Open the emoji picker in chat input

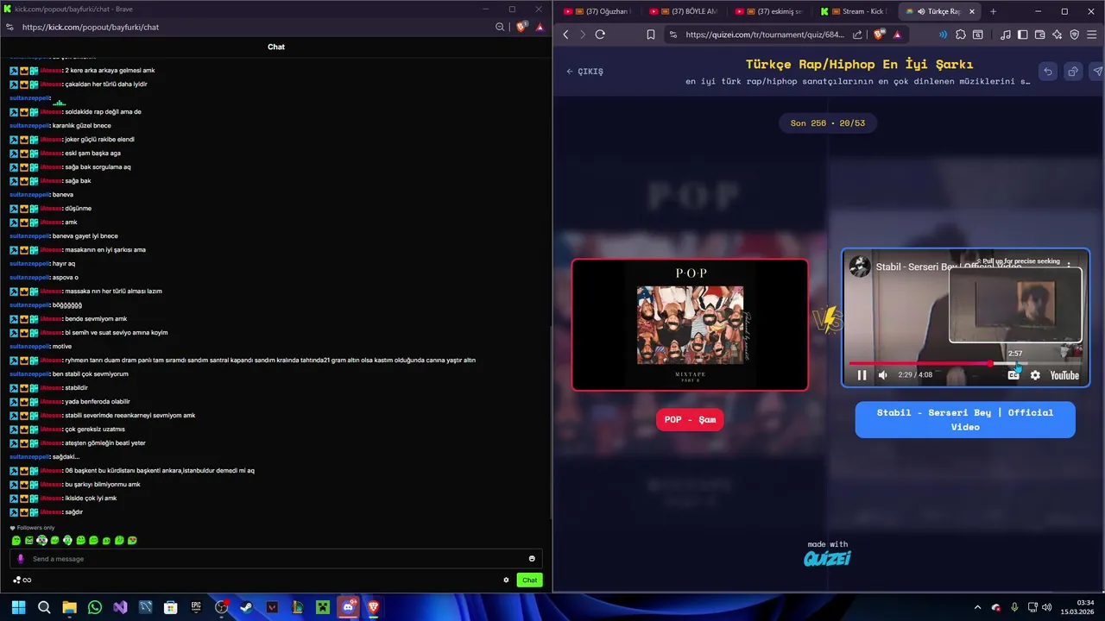532,559
